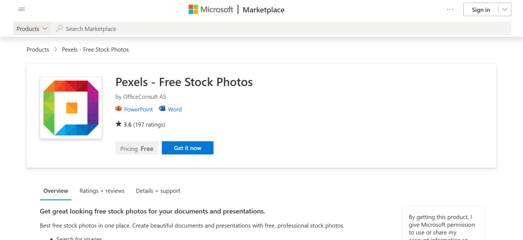Click the PowerPoint icon
Image resolution: width=523 pixels, height=240 pixels.
(x=119, y=109)
